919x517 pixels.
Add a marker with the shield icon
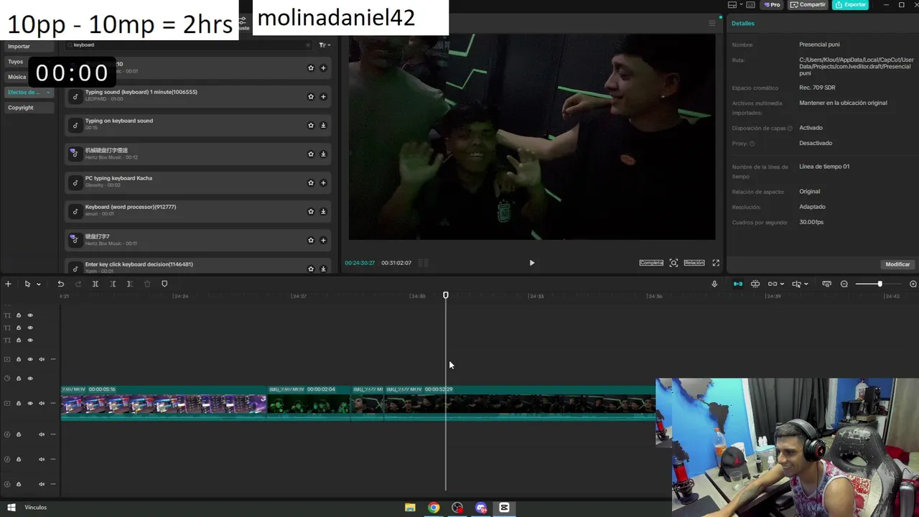pos(164,284)
